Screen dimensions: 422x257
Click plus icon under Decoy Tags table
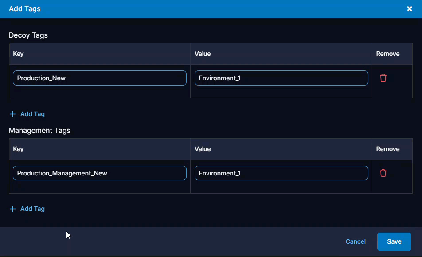12,114
